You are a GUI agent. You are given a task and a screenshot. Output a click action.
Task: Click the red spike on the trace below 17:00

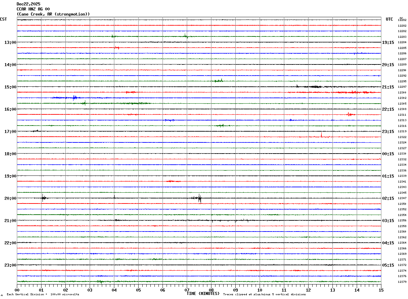pyautogui.click(x=321, y=135)
